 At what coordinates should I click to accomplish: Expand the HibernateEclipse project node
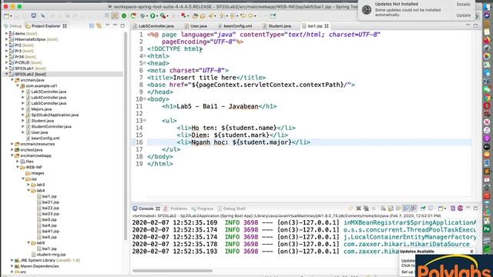coord(6,39)
